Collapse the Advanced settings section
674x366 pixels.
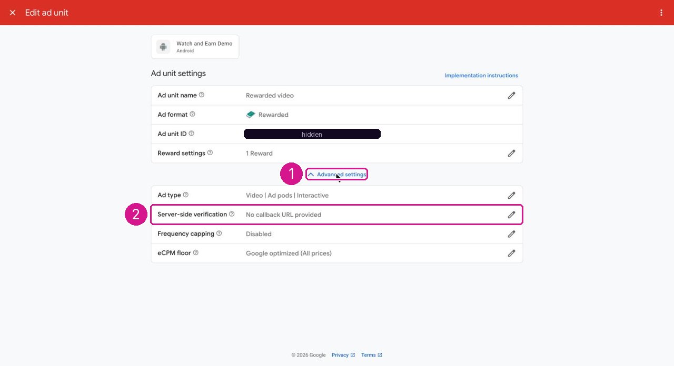click(337, 175)
